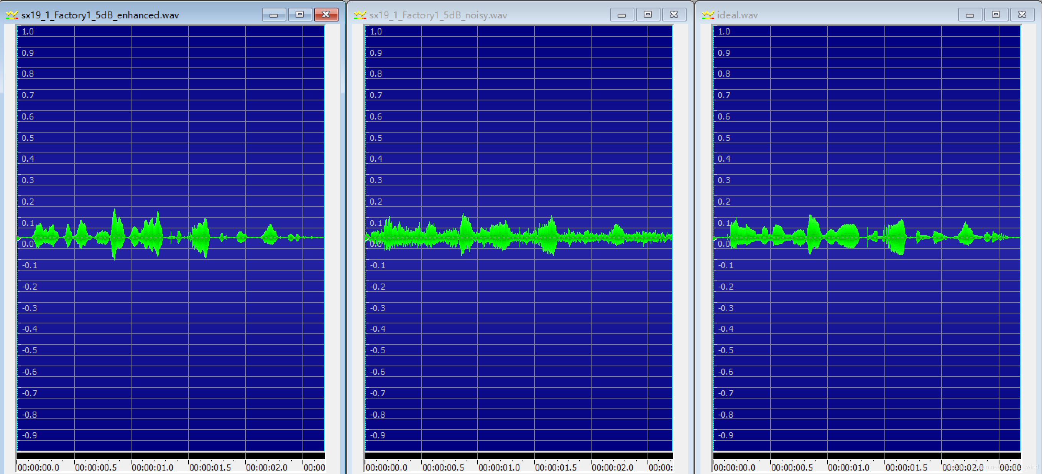1042x474 pixels.
Task: Click the app icon of the noisy.wav window
Action: coord(360,15)
